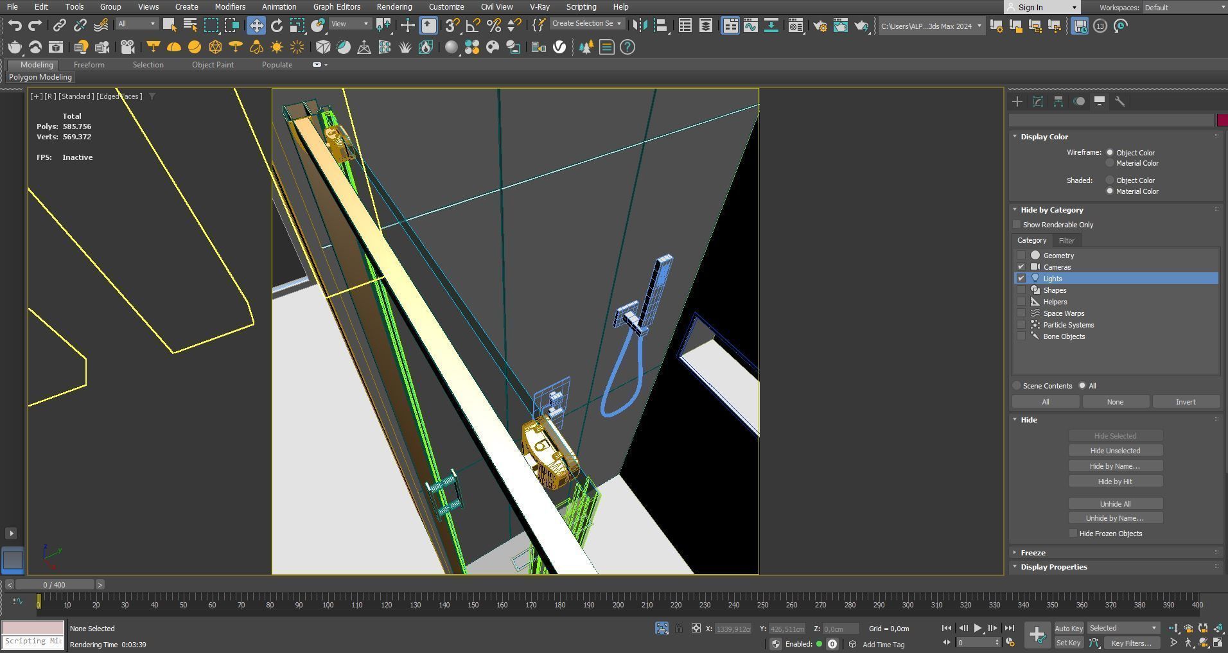Open the Motion command panel tab
The image size is (1228, 653).
tap(1079, 101)
